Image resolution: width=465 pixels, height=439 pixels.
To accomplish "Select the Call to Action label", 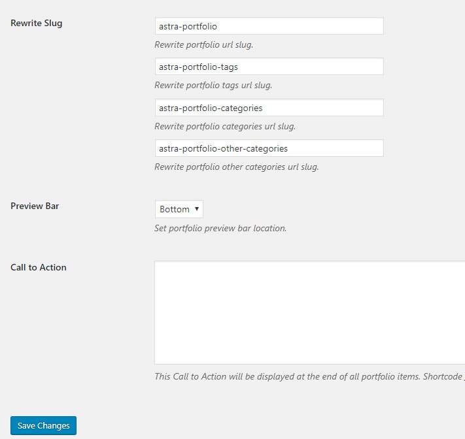I will click(39, 267).
